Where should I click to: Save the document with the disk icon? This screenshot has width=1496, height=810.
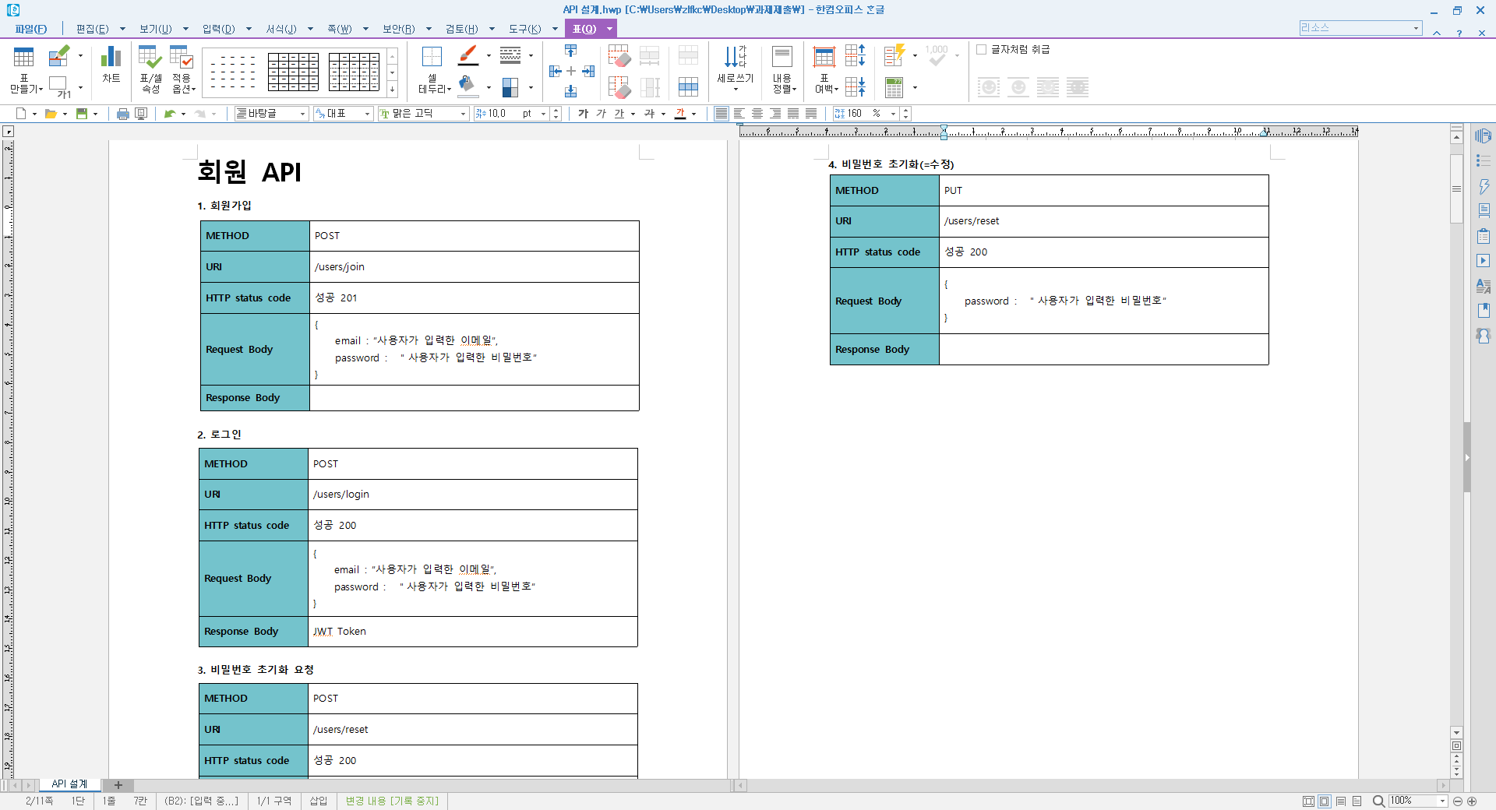[x=81, y=114]
